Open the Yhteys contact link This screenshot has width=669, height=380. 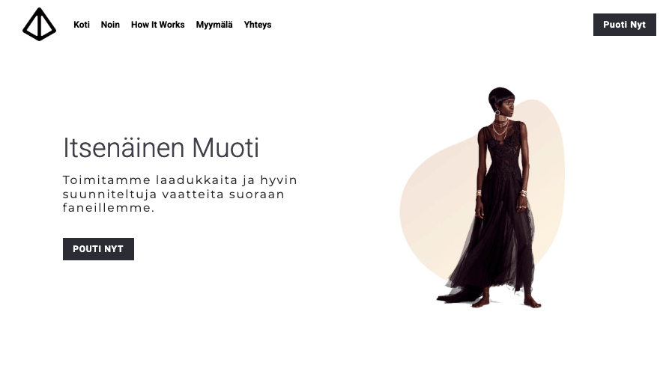[258, 25]
